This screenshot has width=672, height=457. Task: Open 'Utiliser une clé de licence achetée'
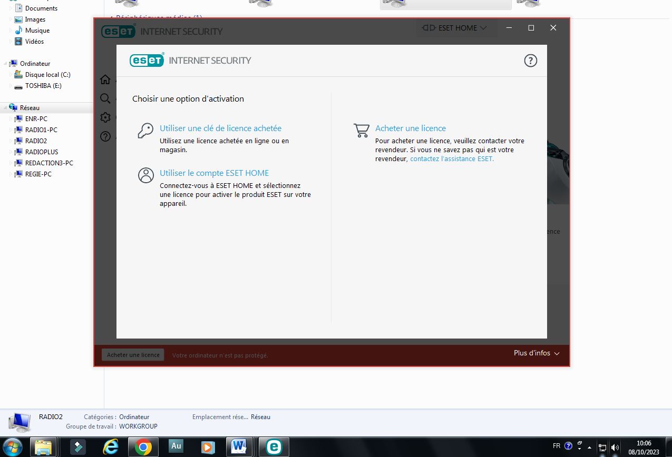click(220, 128)
